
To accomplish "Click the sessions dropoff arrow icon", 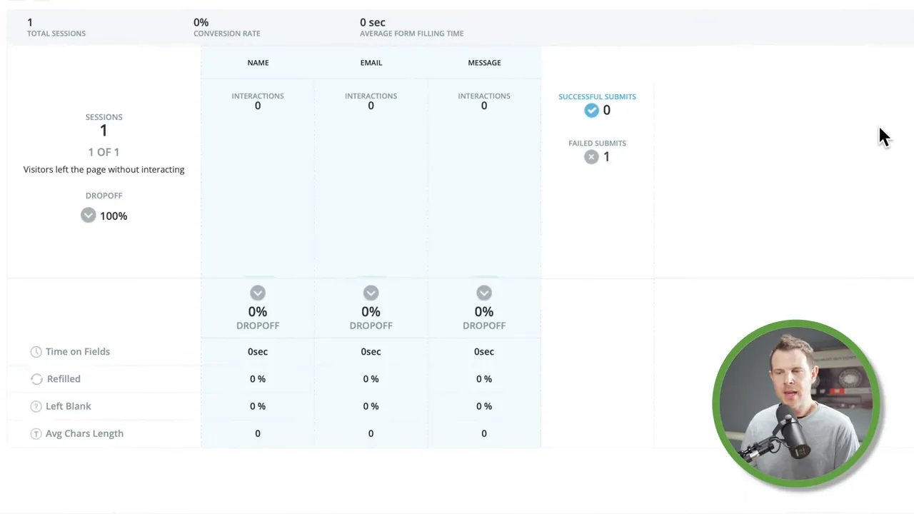I will (88, 216).
